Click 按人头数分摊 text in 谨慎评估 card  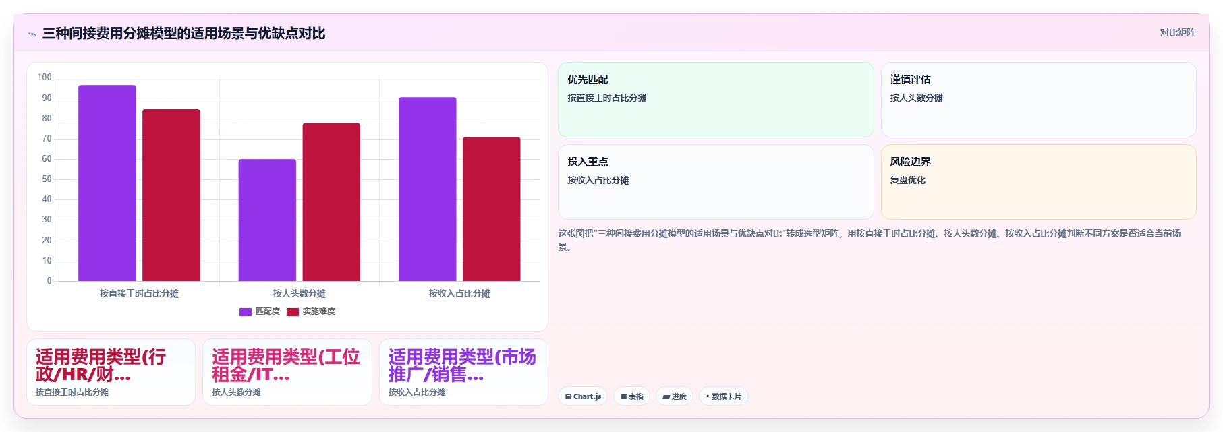coord(916,98)
